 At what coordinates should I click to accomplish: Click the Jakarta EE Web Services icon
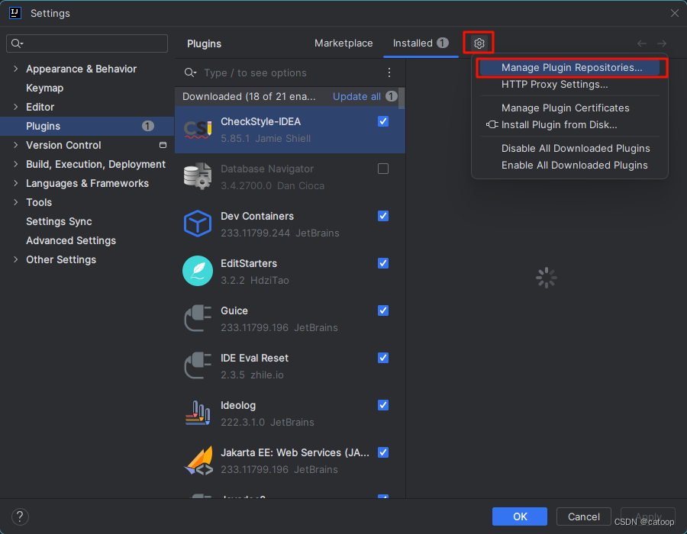pyautogui.click(x=198, y=461)
